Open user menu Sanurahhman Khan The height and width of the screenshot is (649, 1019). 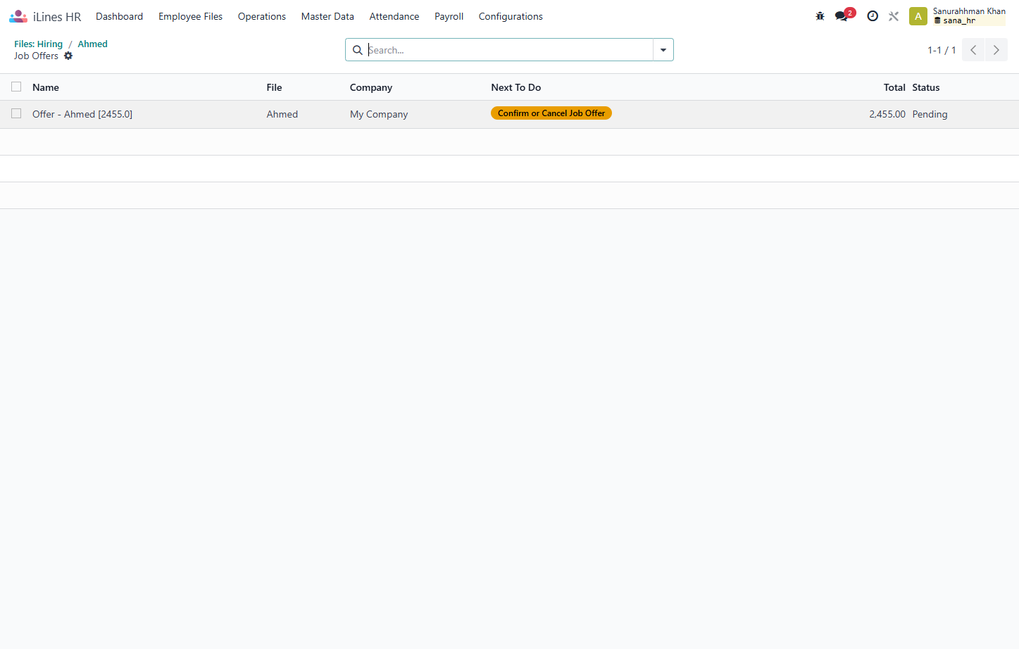click(x=969, y=11)
